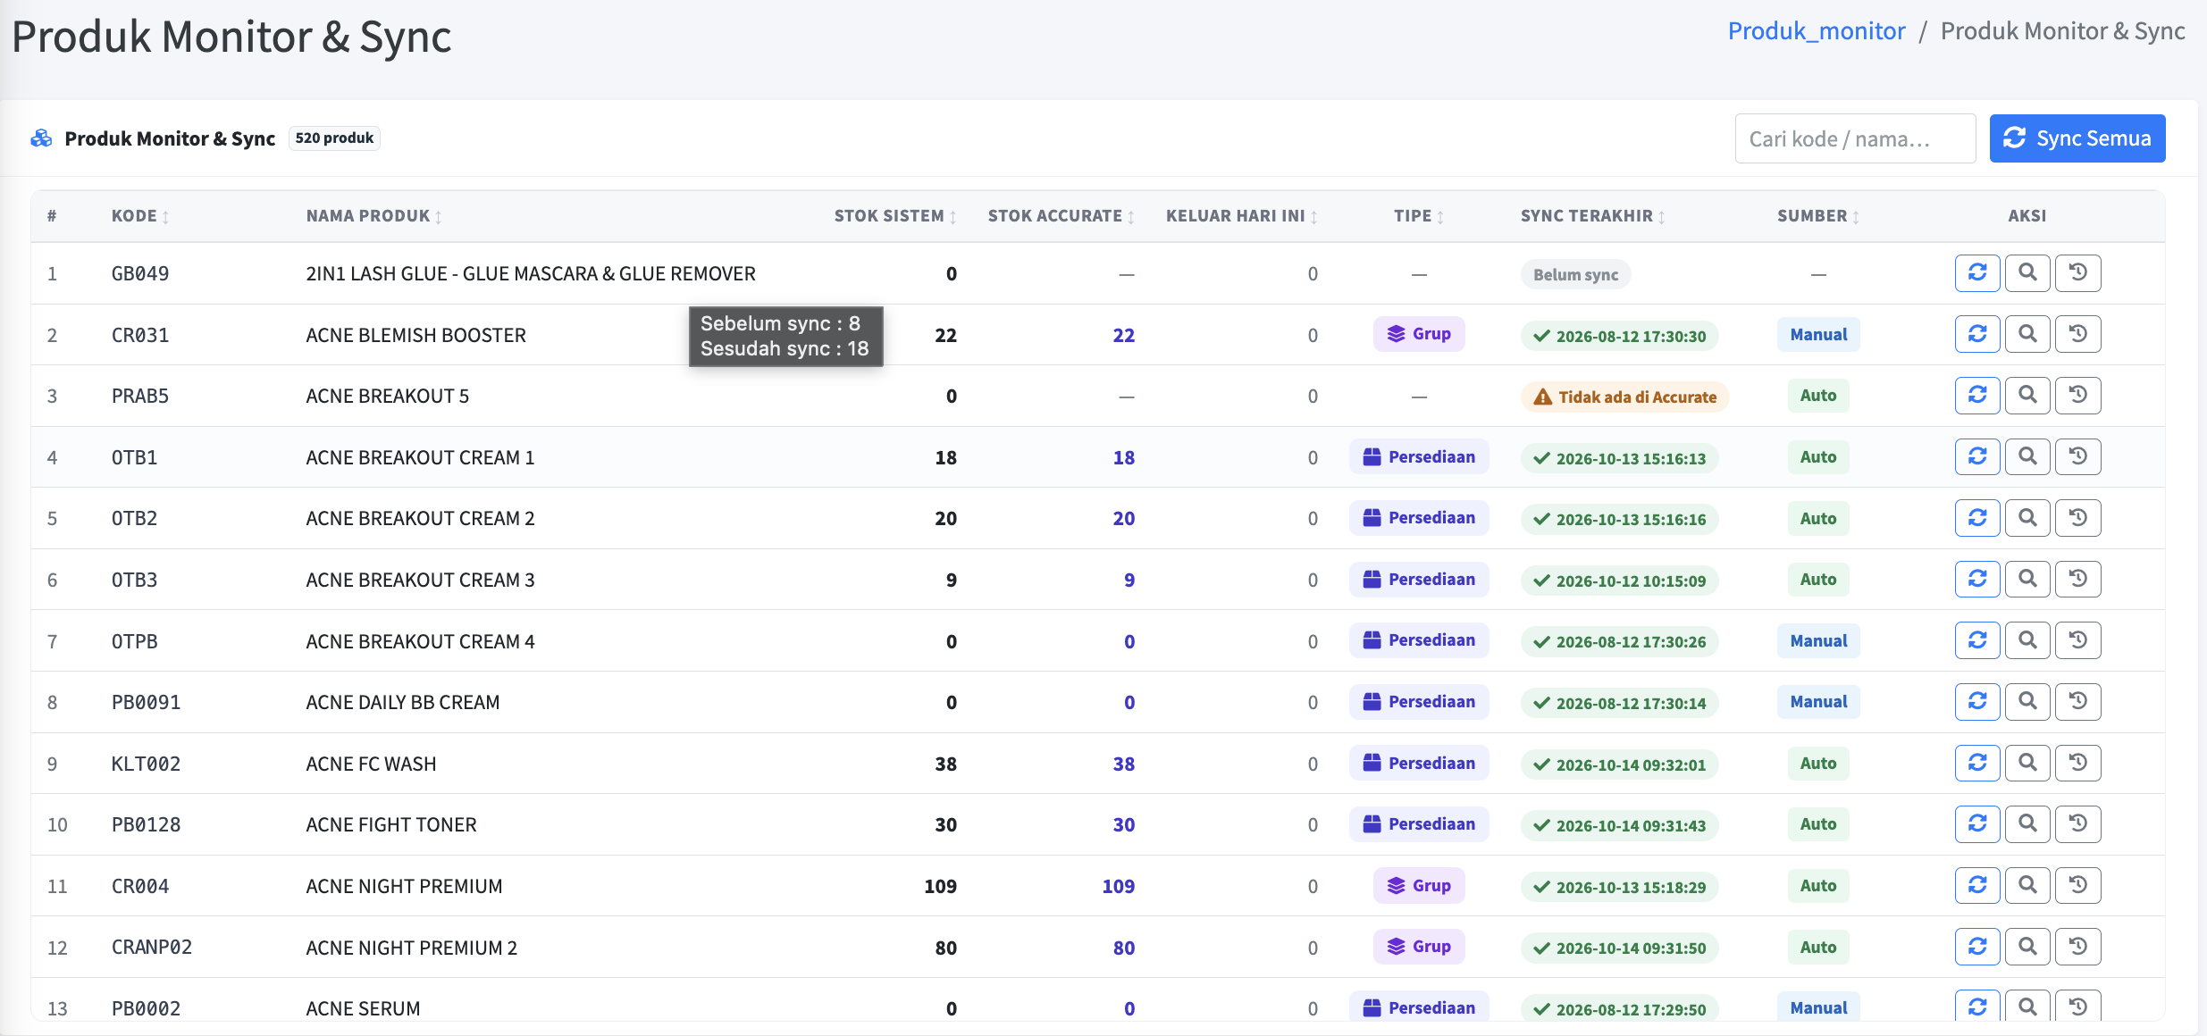The height and width of the screenshot is (1036, 2207).
Task: Sort by SUMBER column header
Action: (x=1818, y=216)
